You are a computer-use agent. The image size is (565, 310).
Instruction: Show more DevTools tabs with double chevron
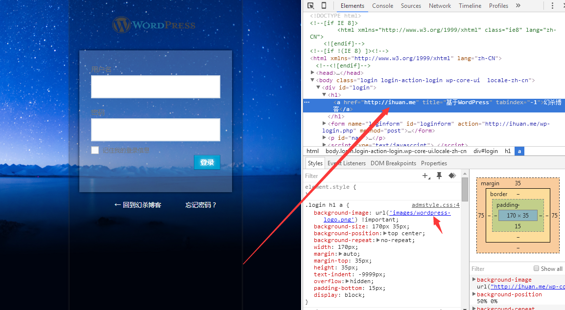(x=518, y=6)
